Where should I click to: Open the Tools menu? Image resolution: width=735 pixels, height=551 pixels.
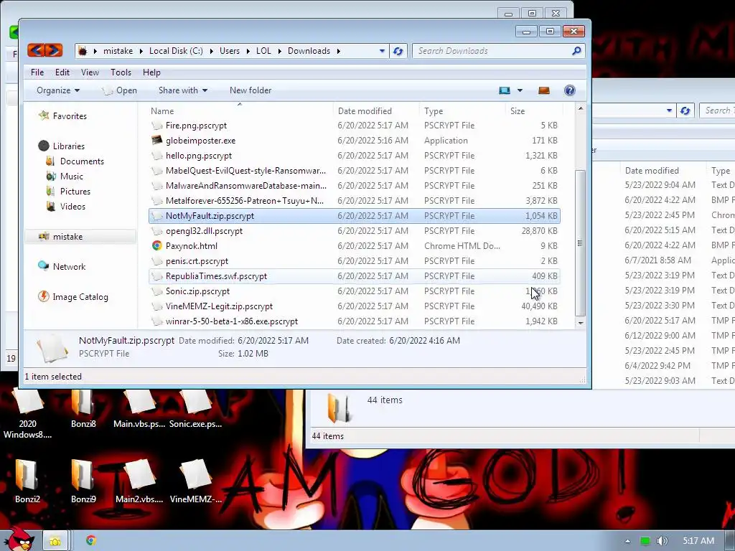click(x=121, y=72)
